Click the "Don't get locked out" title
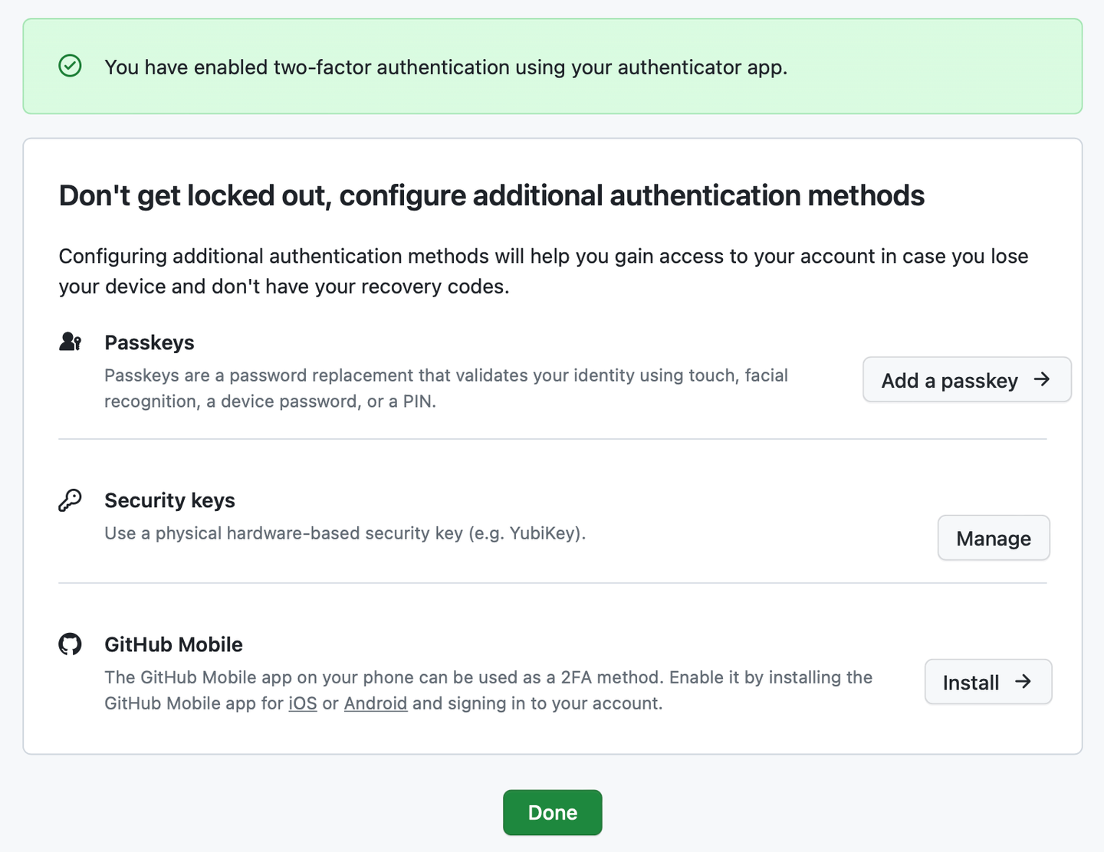 [491, 195]
